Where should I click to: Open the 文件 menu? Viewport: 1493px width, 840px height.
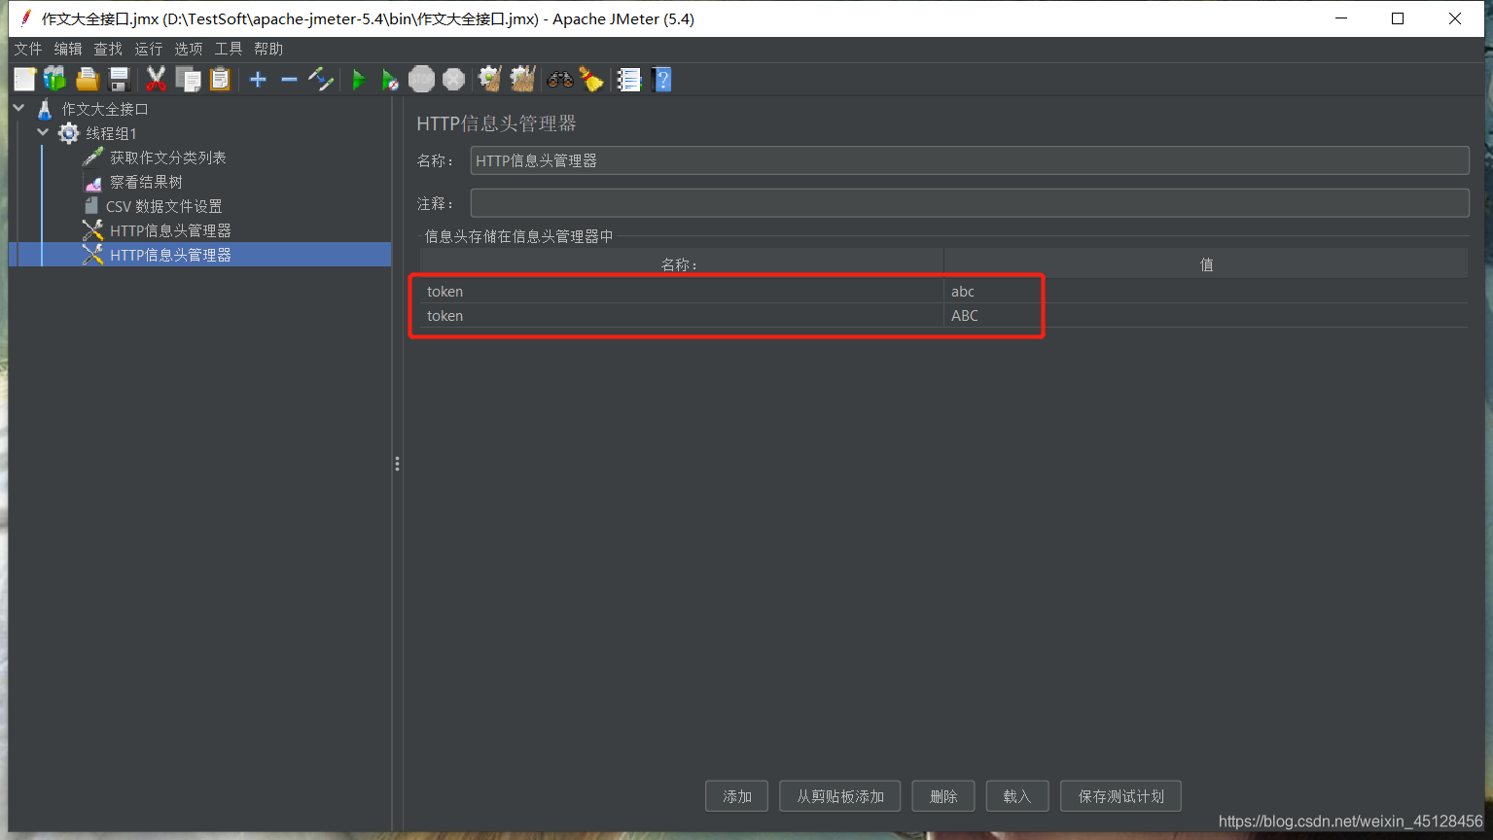click(28, 49)
